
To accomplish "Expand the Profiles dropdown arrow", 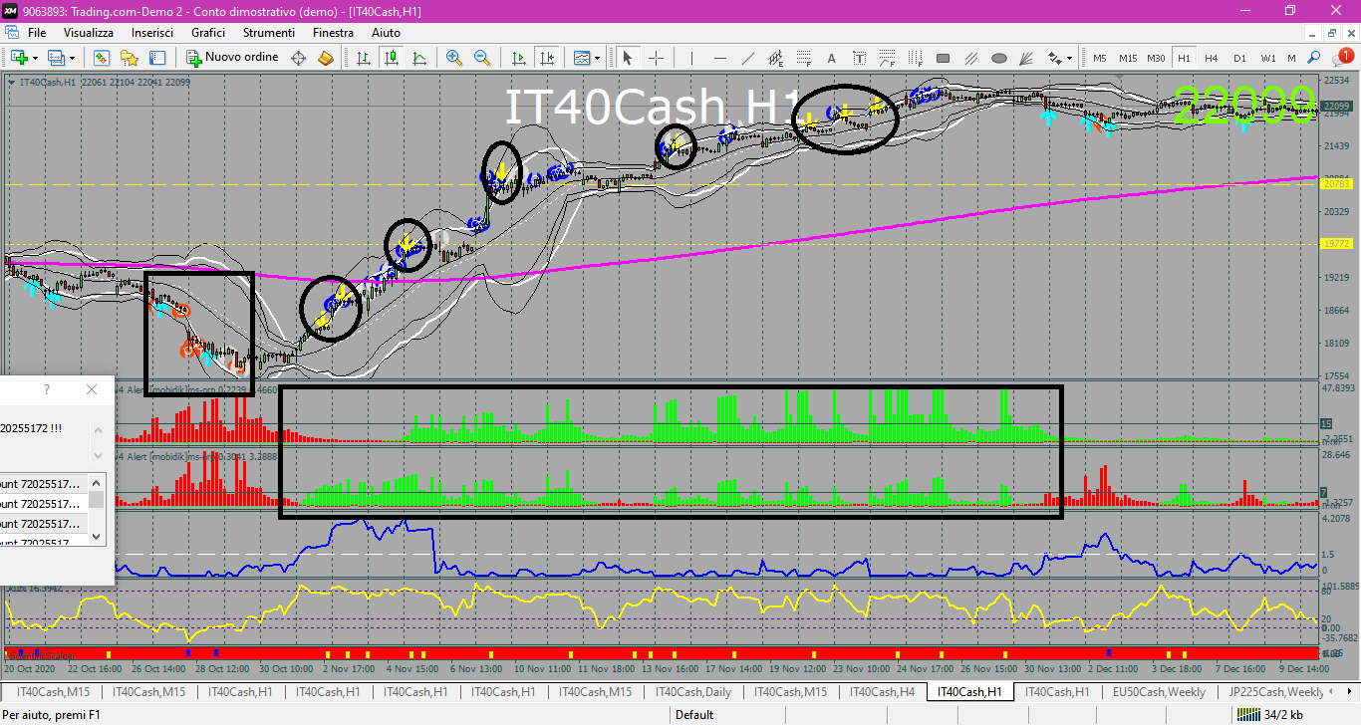I will [72, 58].
